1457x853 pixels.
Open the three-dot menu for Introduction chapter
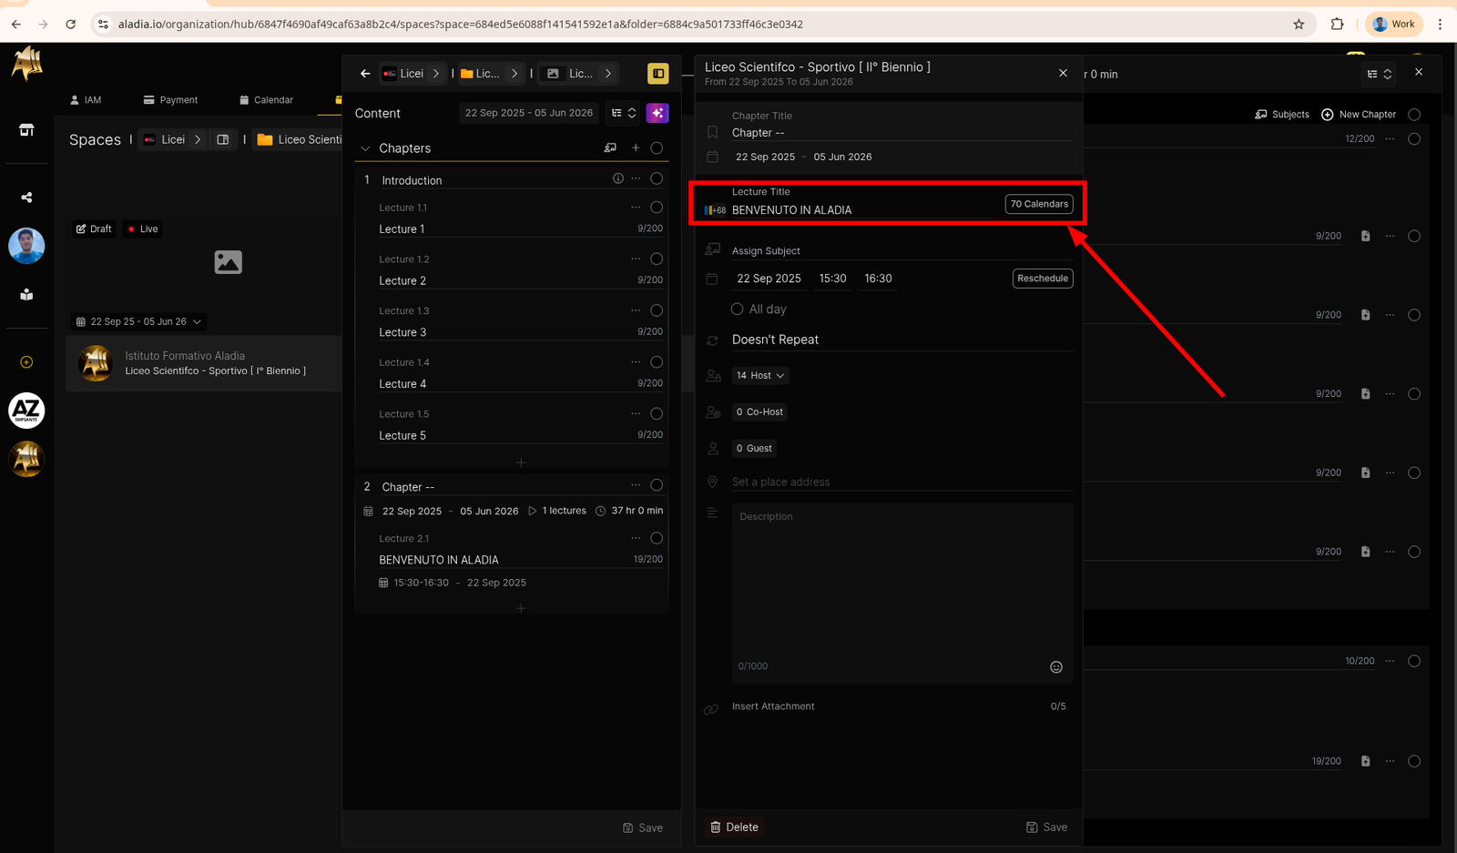[636, 178]
